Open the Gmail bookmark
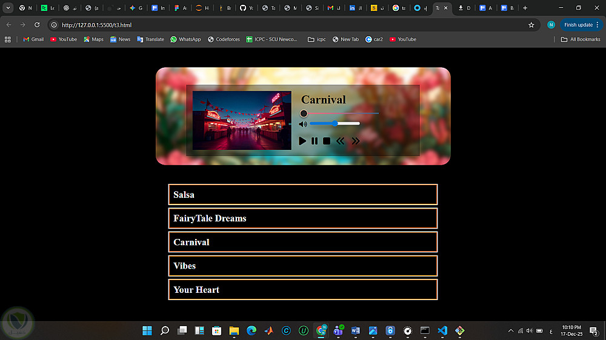The image size is (606, 340). pos(33,39)
